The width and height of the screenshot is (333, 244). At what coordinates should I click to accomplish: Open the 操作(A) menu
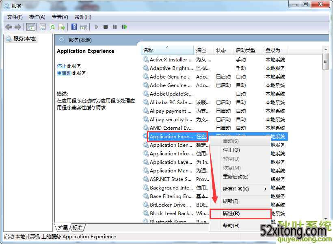pyautogui.click(x=37, y=17)
